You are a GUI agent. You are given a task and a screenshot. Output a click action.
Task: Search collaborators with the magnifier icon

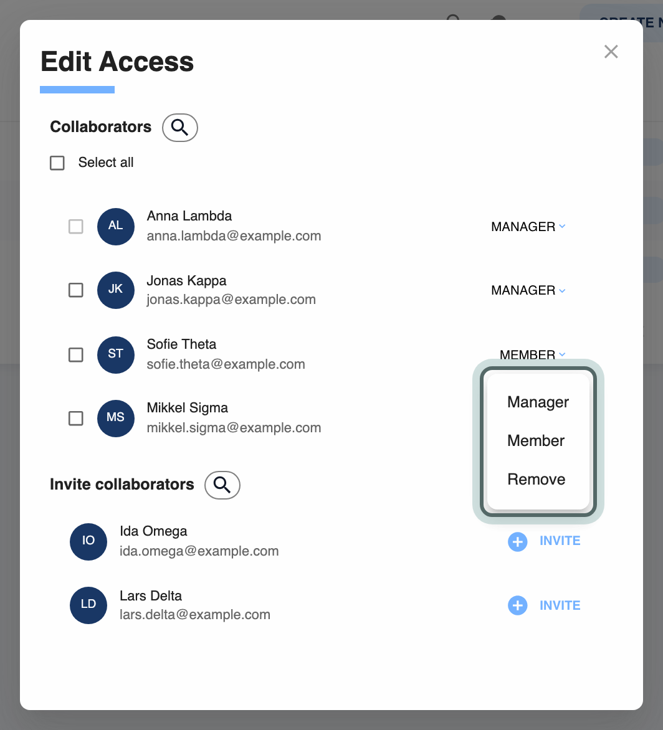click(179, 128)
